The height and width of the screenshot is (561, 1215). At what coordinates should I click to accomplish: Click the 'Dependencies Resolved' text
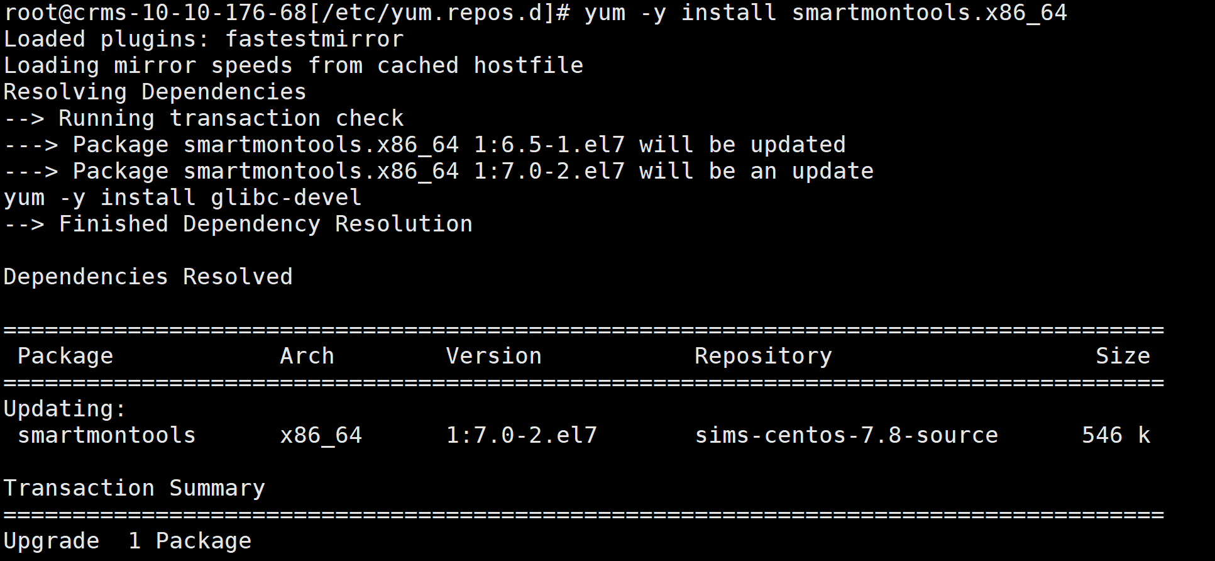click(x=148, y=277)
